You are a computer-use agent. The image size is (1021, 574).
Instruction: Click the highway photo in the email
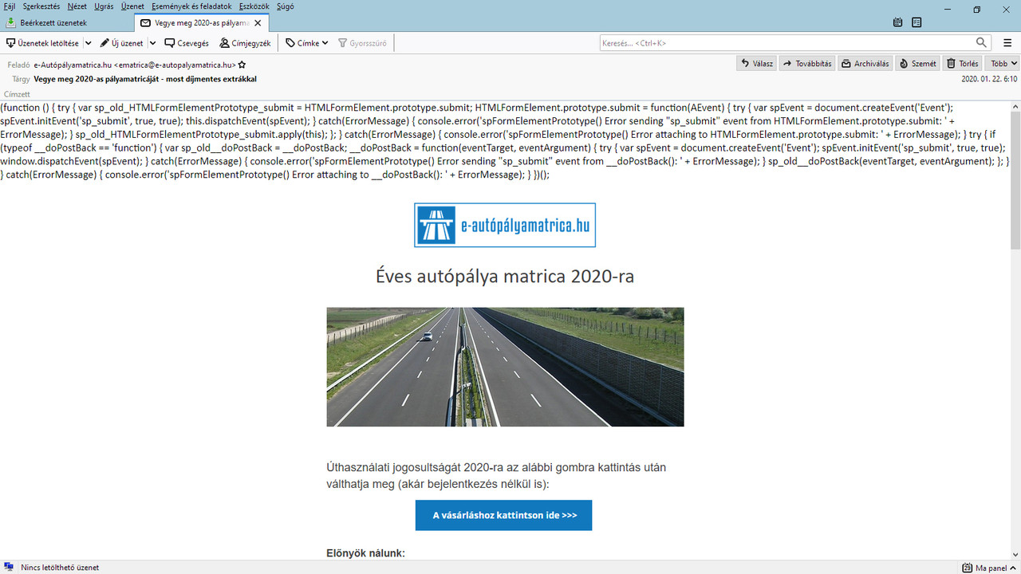[505, 367]
